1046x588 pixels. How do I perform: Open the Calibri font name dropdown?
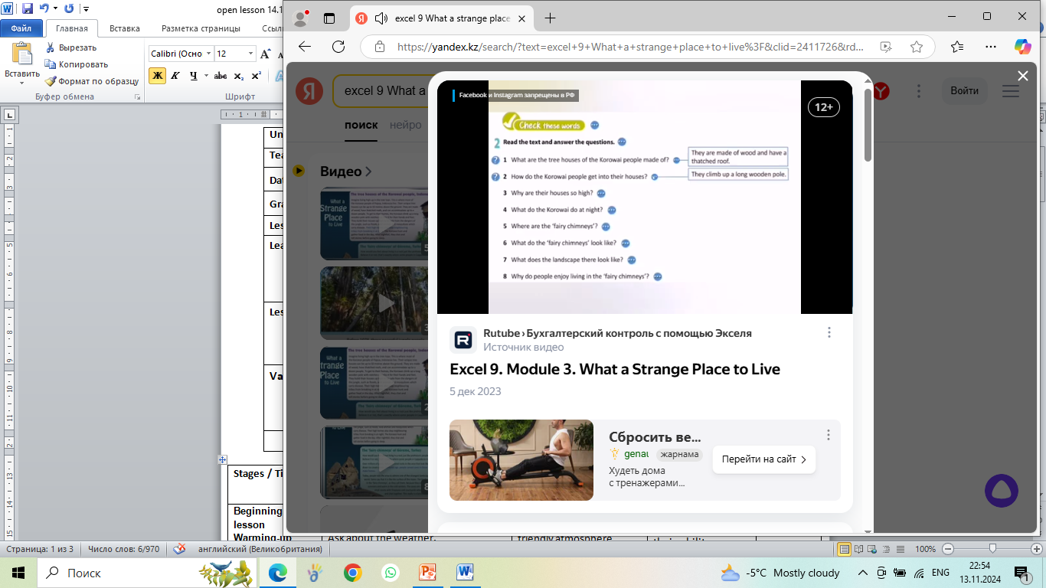point(207,54)
